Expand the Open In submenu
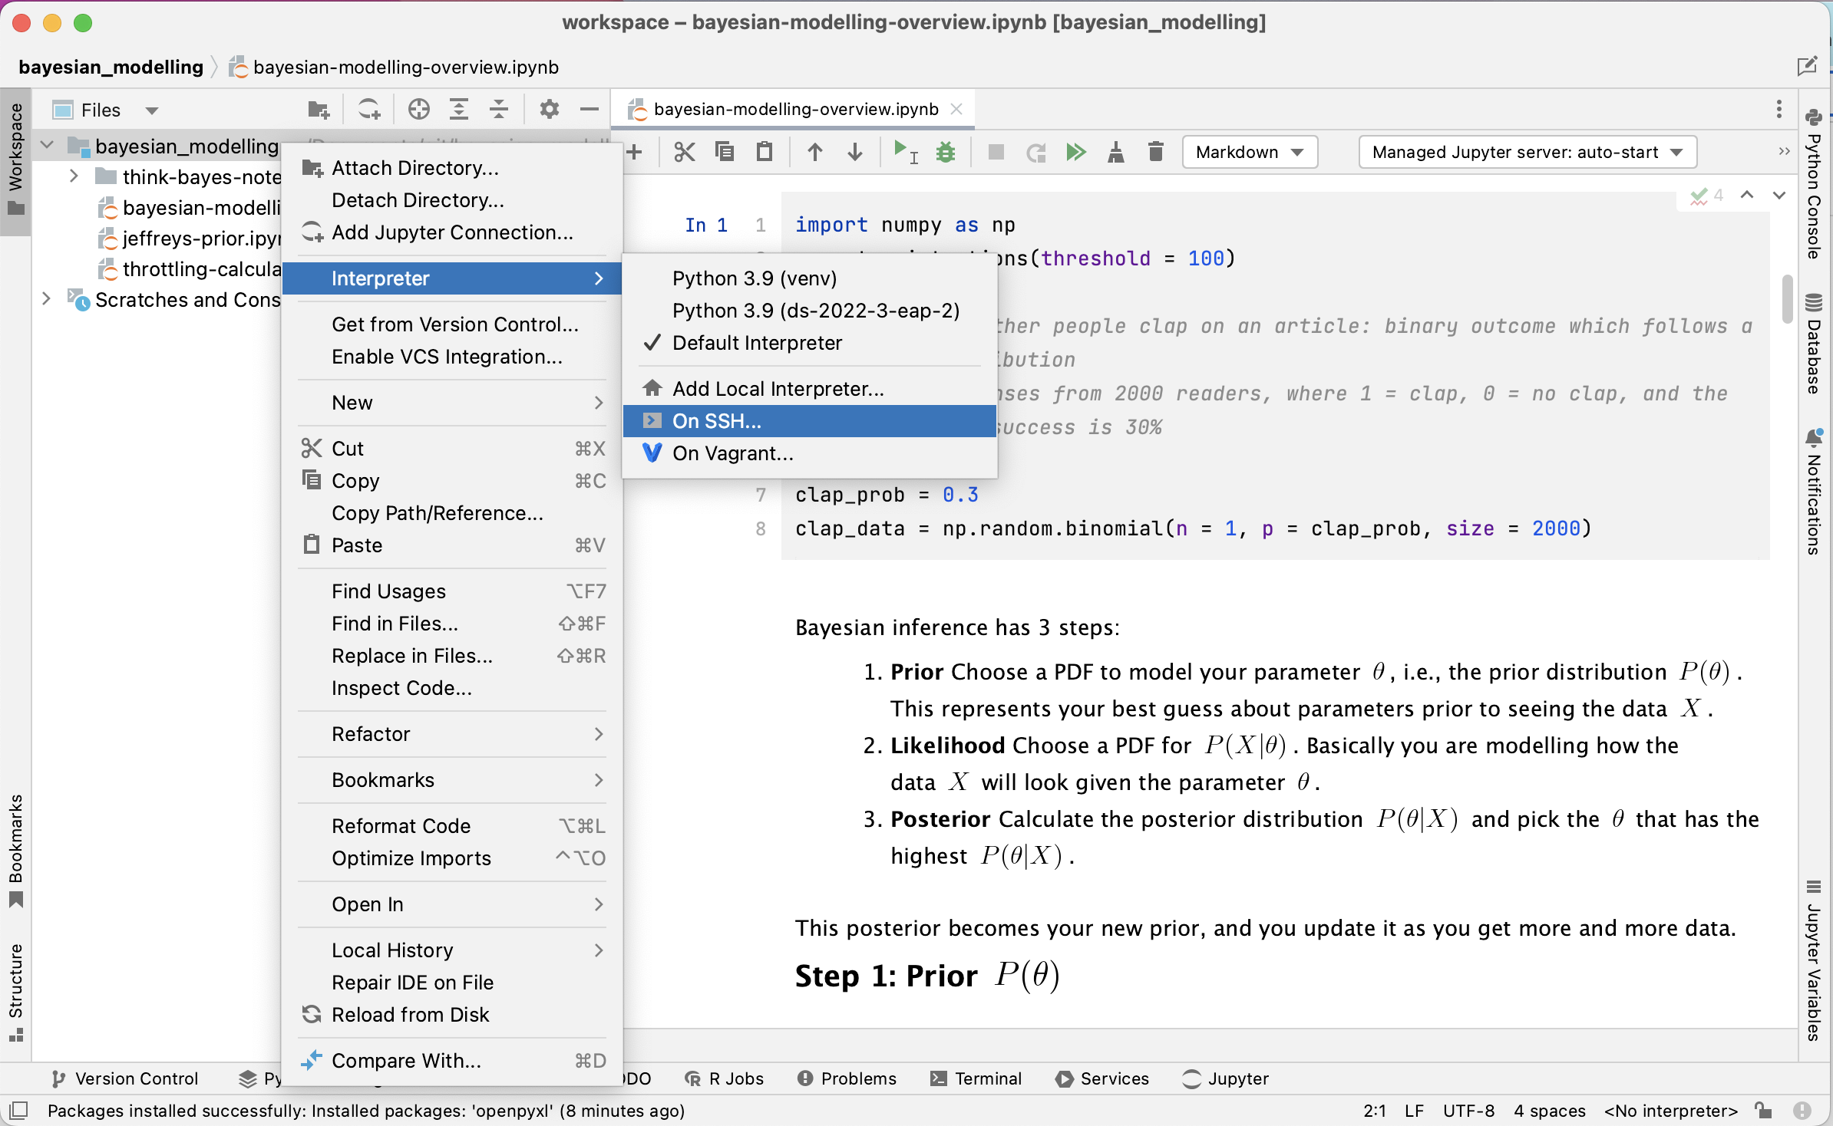The height and width of the screenshot is (1126, 1833). click(x=453, y=904)
